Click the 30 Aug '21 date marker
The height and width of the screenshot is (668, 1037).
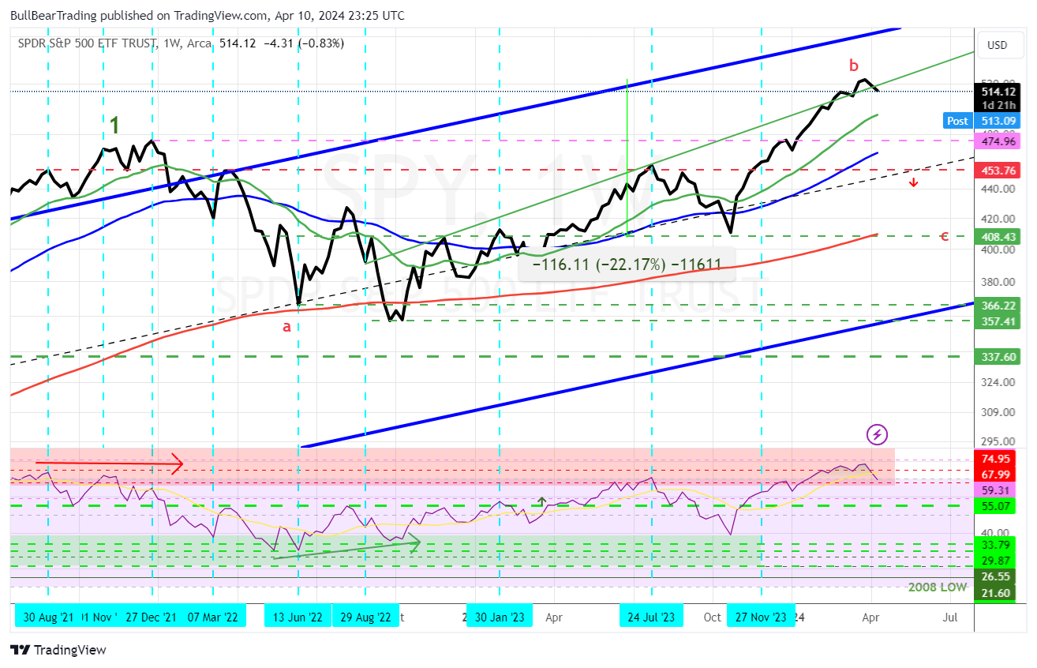(x=48, y=617)
